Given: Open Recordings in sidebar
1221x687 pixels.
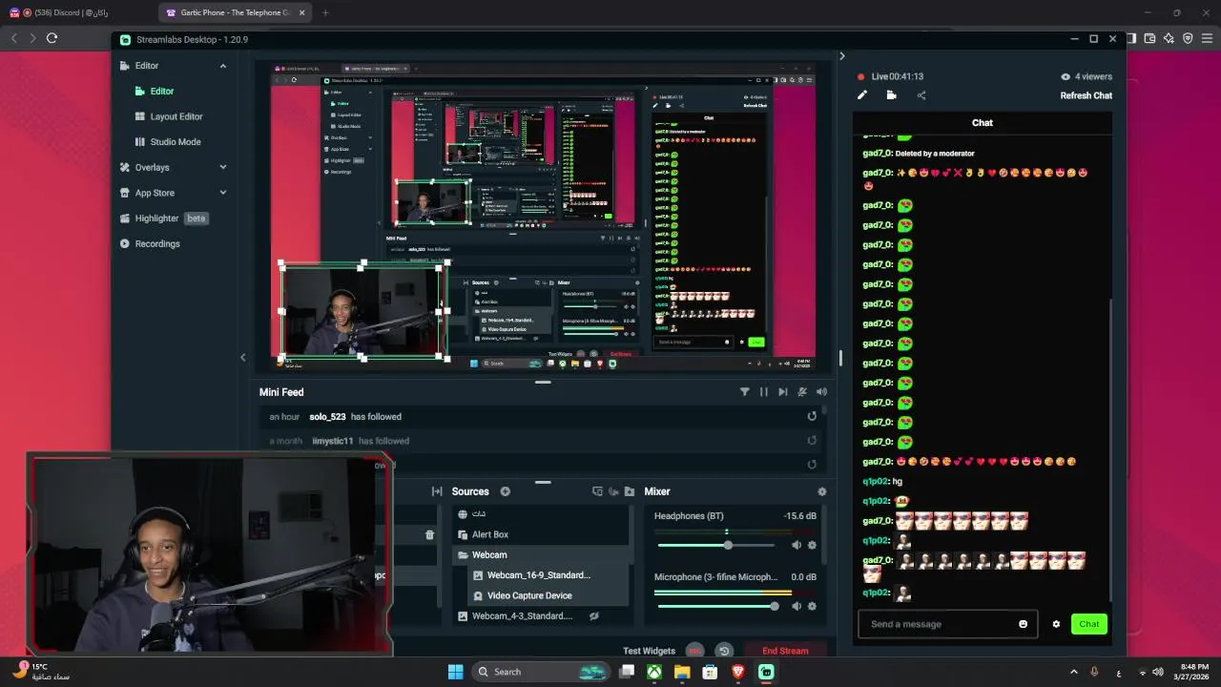Looking at the screenshot, I should pyautogui.click(x=156, y=243).
